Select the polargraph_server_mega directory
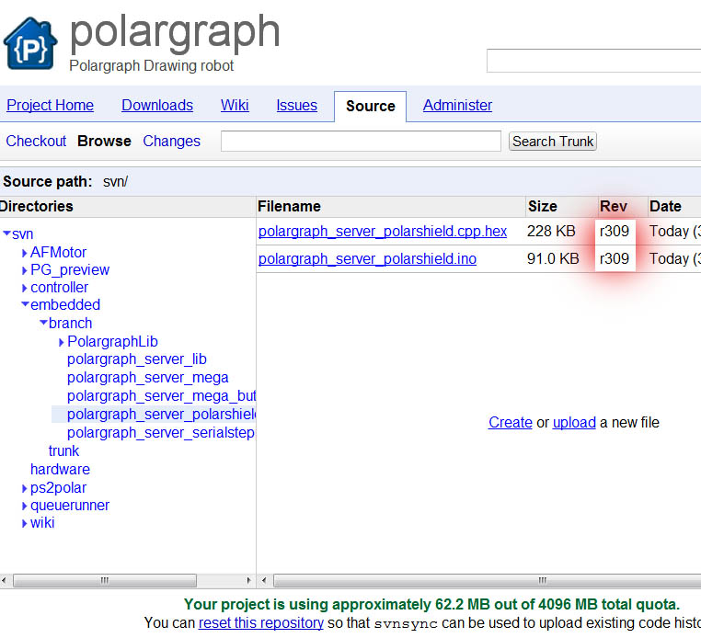701x638 pixels. click(x=147, y=378)
